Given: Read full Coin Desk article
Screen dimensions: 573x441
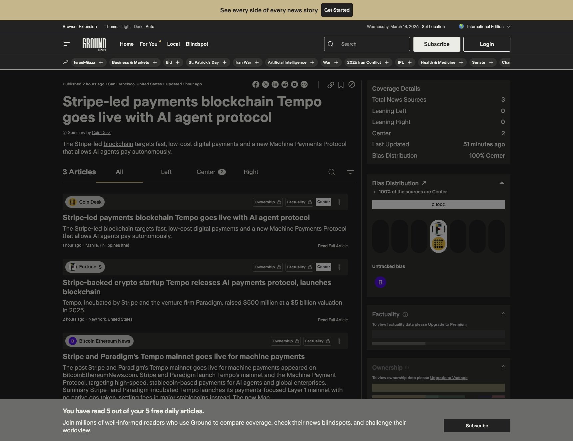Looking at the screenshot, I should click(333, 246).
